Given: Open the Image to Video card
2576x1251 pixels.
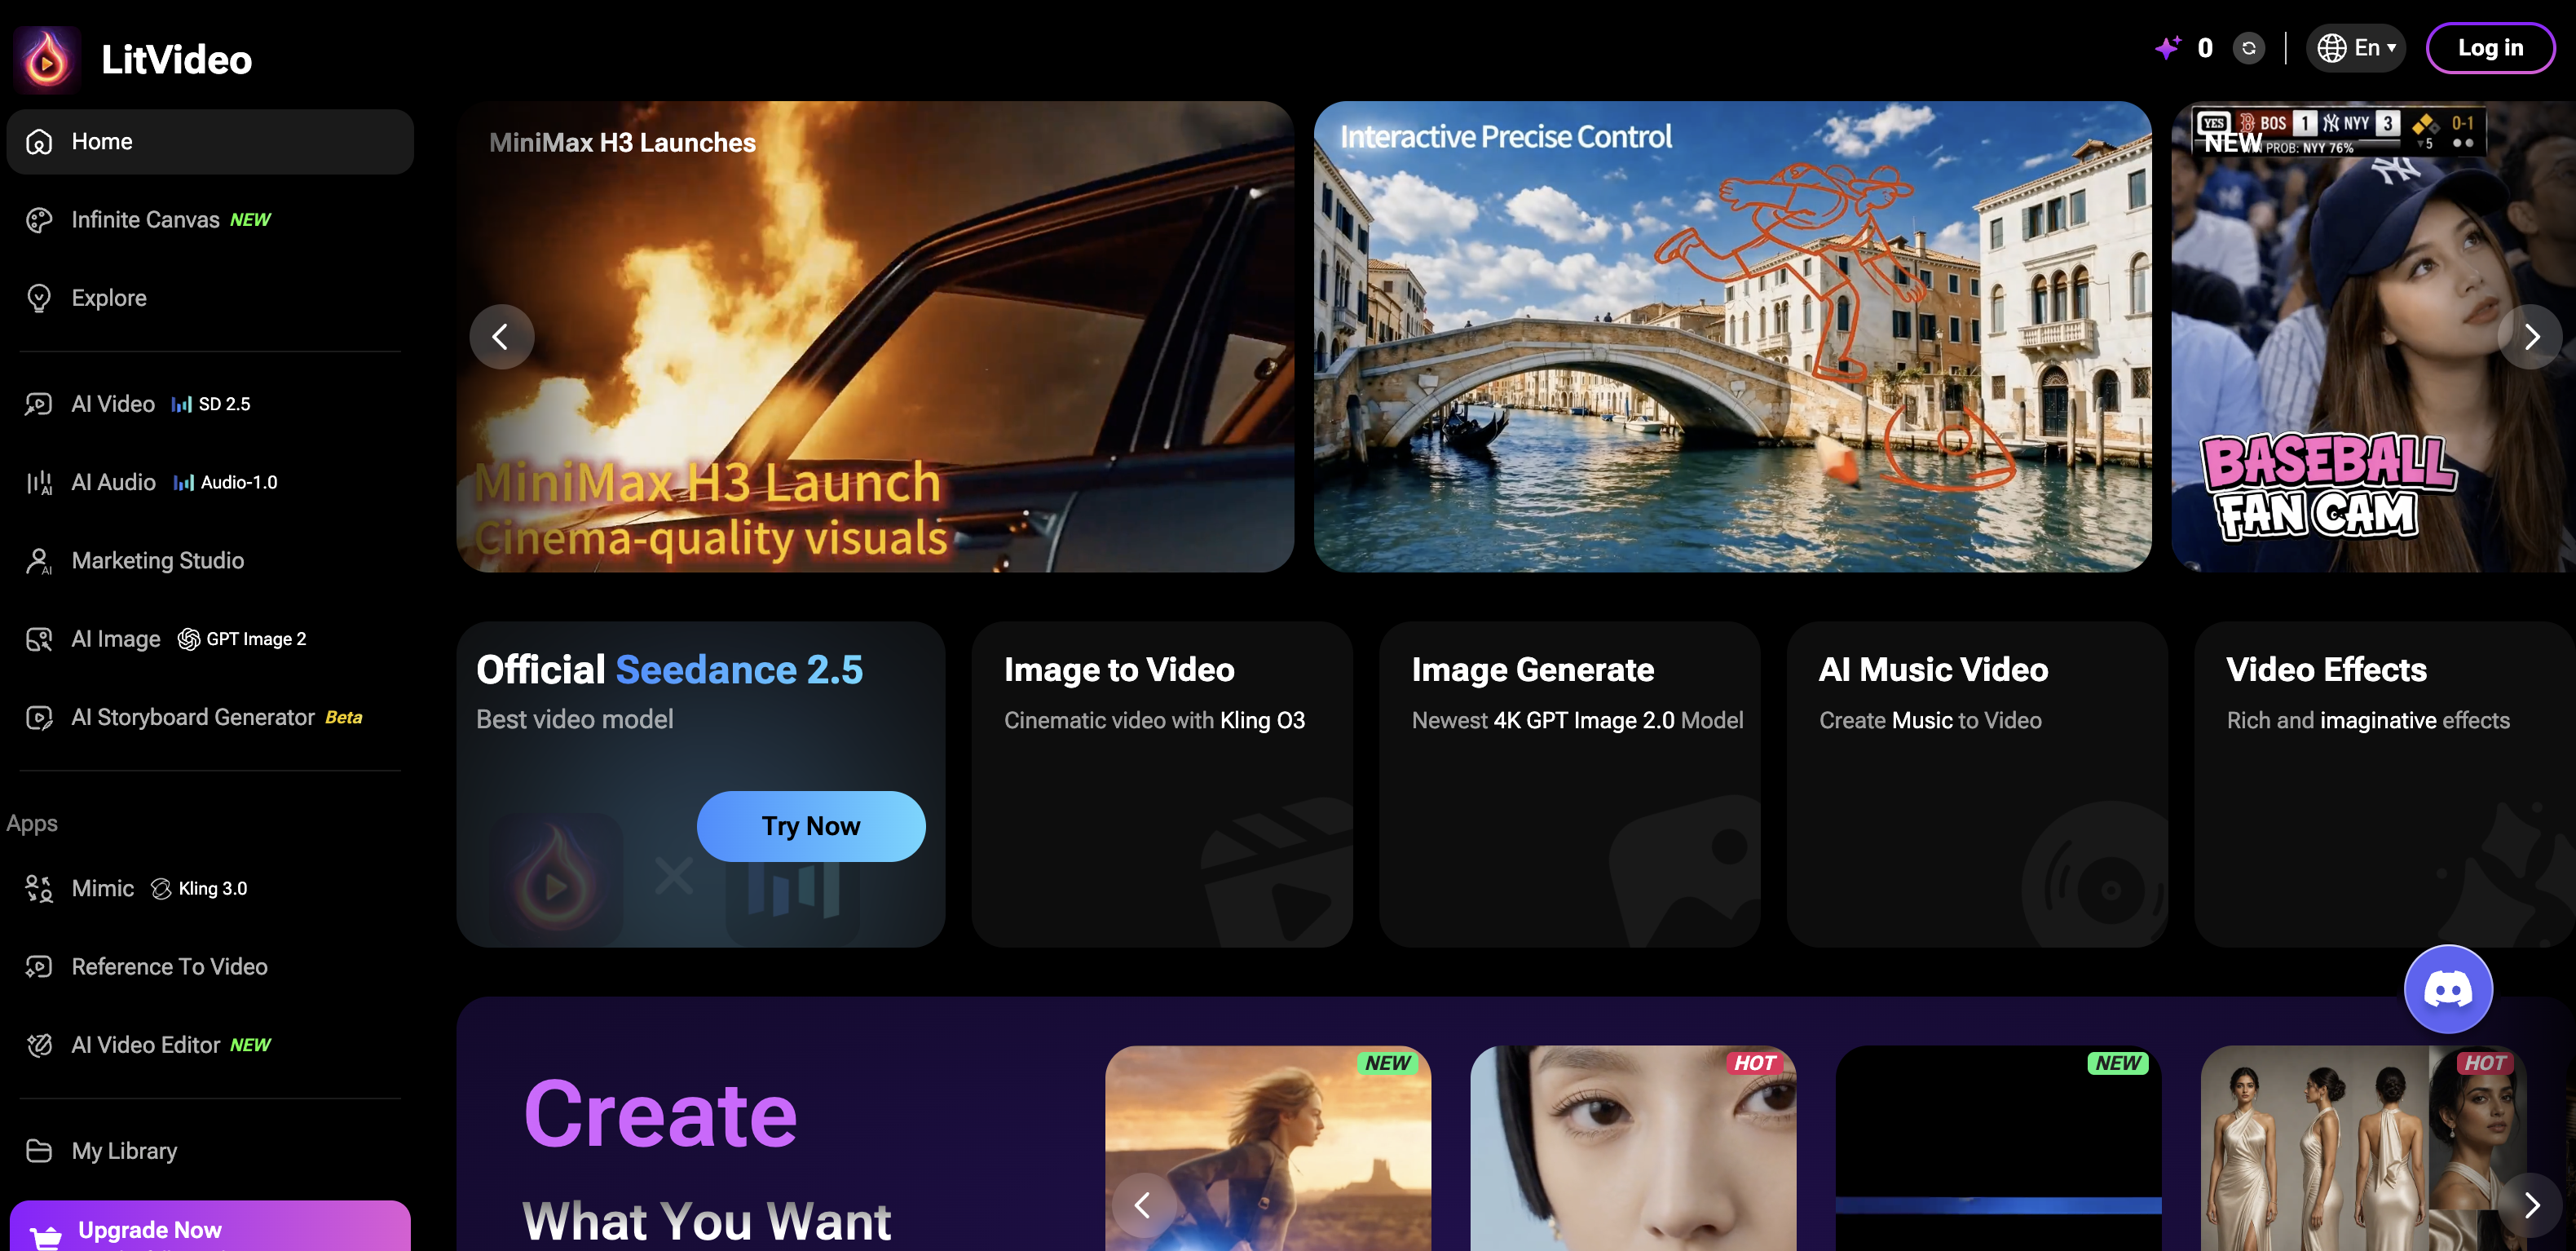Looking at the screenshot, I should pyautogui.click(x=1162, y=785).
